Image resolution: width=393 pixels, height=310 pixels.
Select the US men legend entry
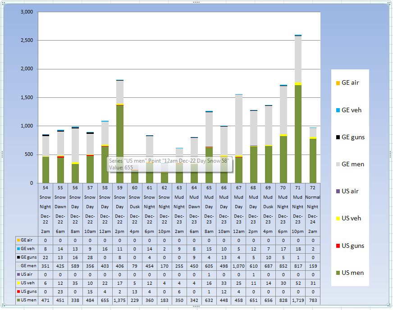350,273
